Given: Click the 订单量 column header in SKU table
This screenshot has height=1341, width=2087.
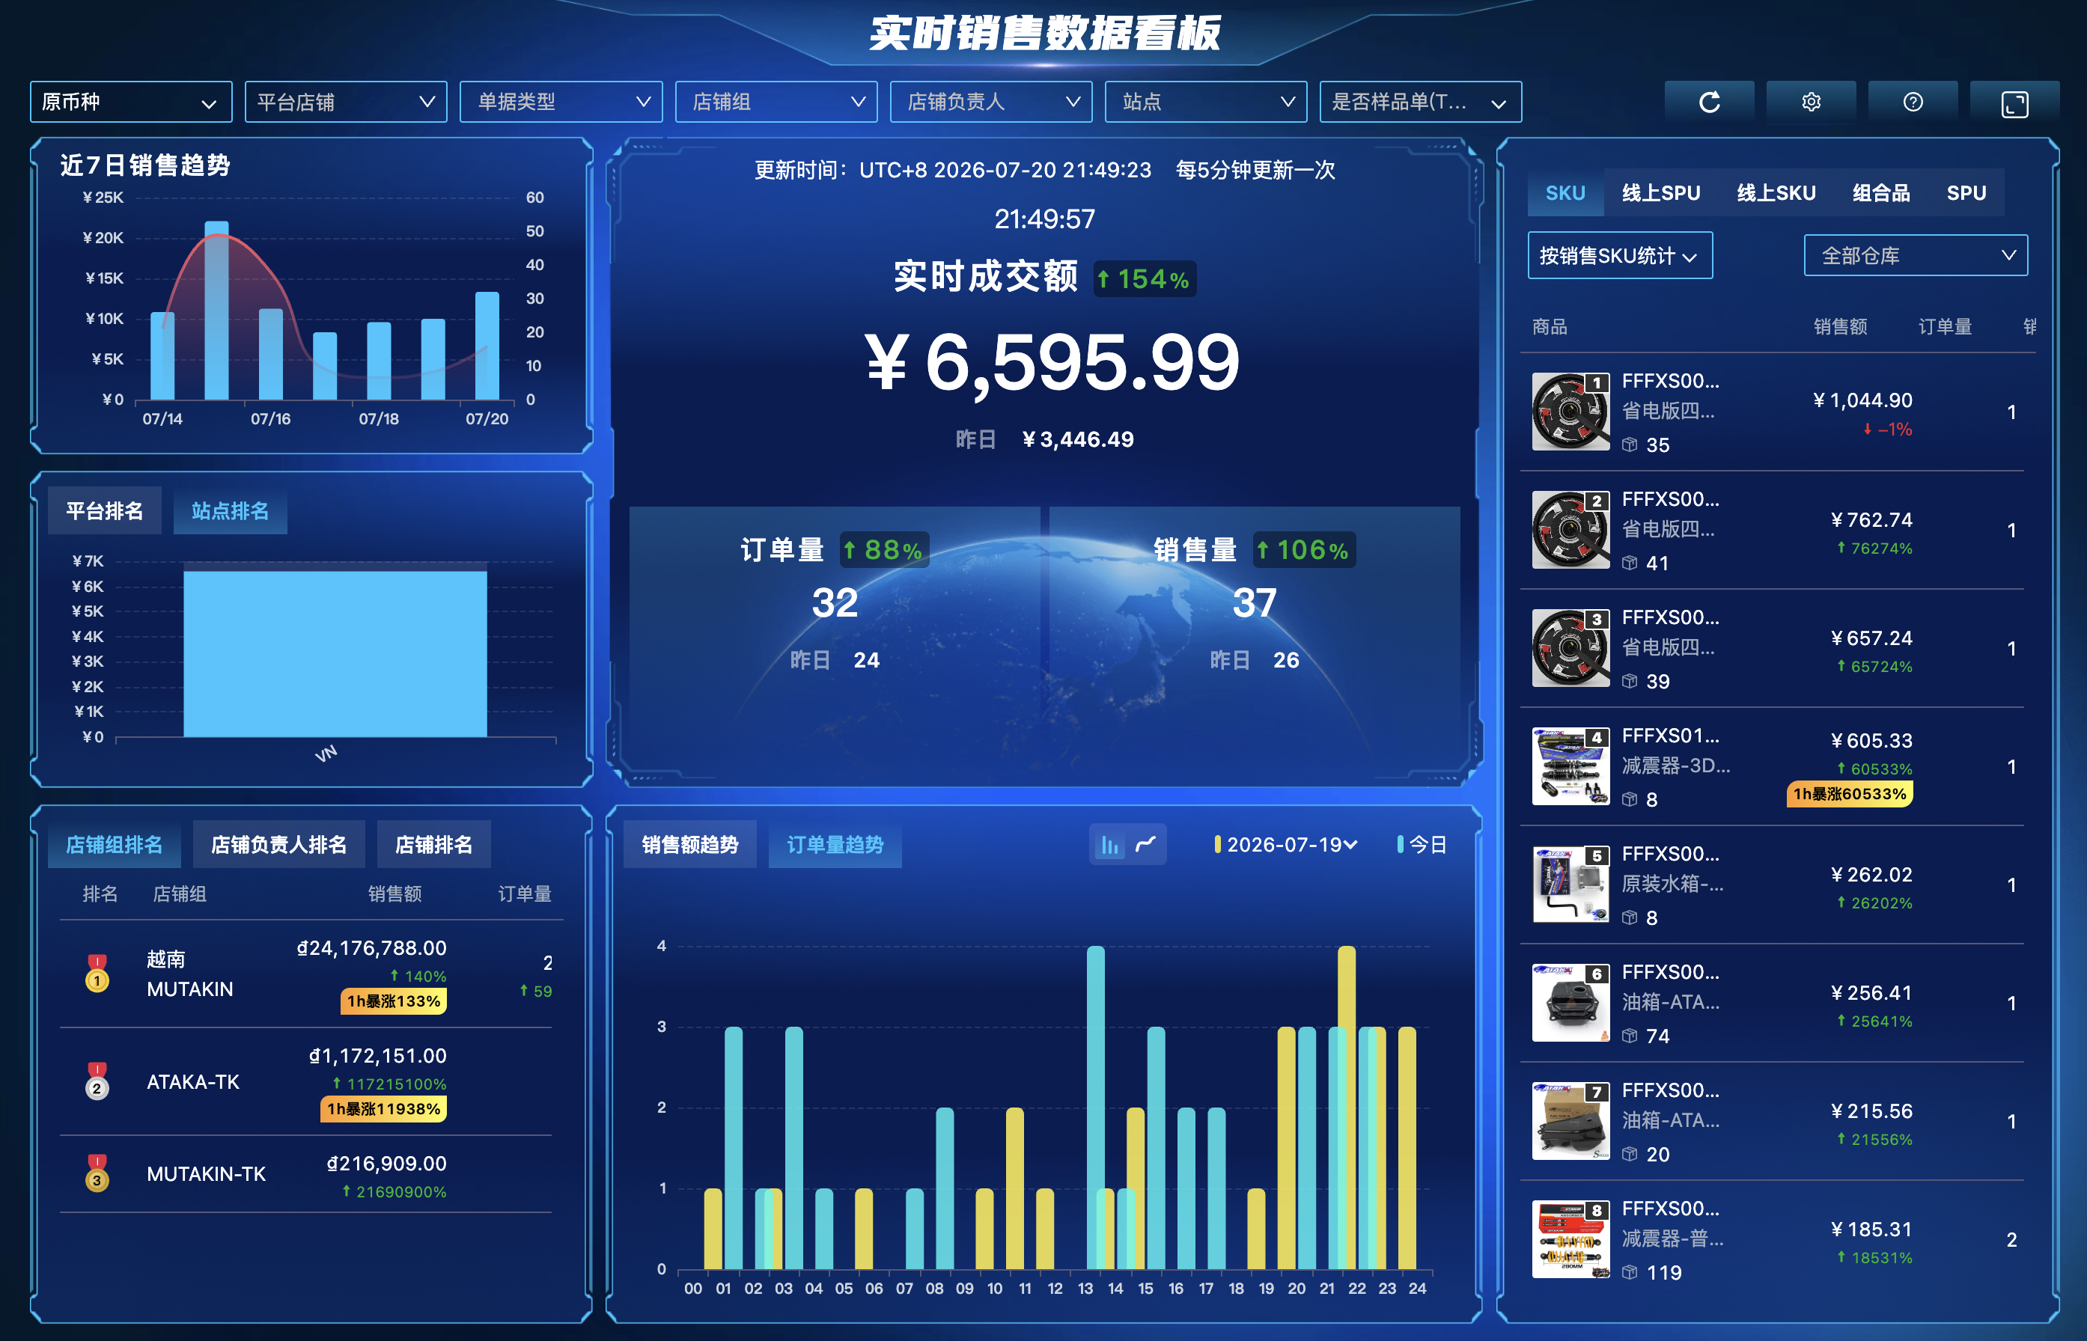Looking at the screenshot, I should click(1945, 326).
